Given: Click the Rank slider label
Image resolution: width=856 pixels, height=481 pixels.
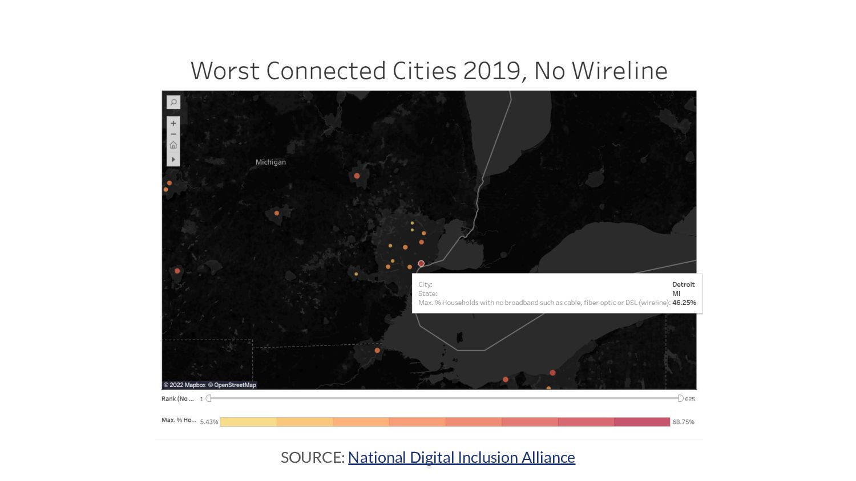Looking at the screenshot, I should 177,399.
